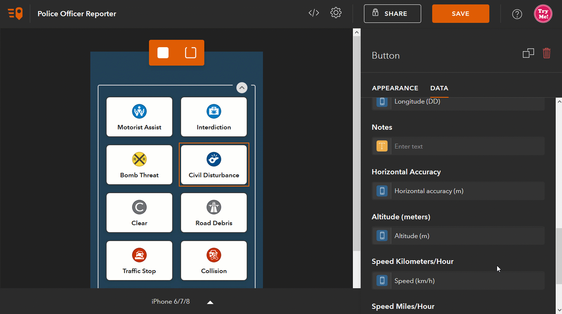Open the code/JSON view
Screen dimensions: 562x314
pyautogui.click(x=313, y=13)
